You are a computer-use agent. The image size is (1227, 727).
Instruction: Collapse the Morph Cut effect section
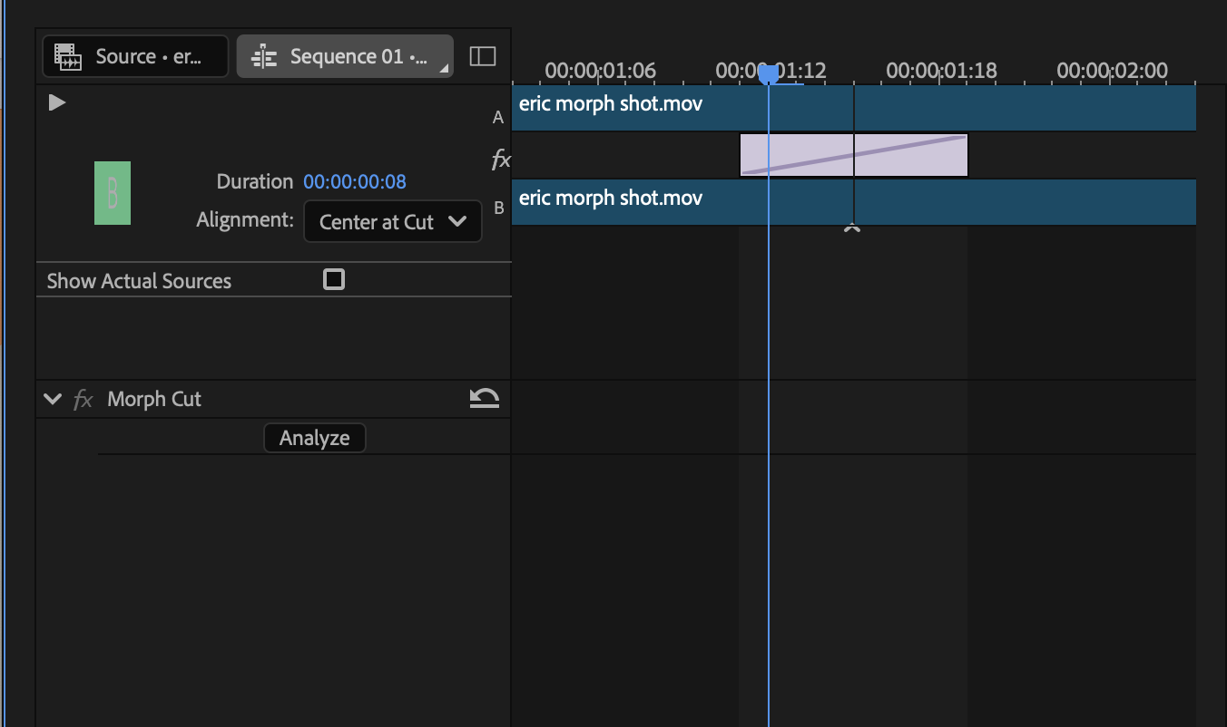(x=52, y=398)
